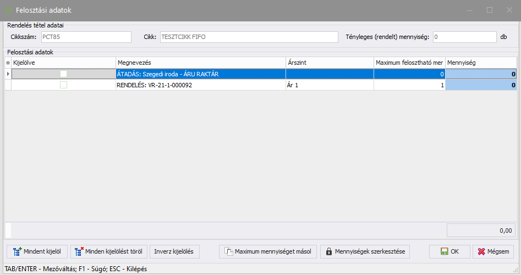Viewport: 521px width, 275px height.
Task: Click the Cikk field with TESZTCIKK FIFO
Action: coord(248,37)
